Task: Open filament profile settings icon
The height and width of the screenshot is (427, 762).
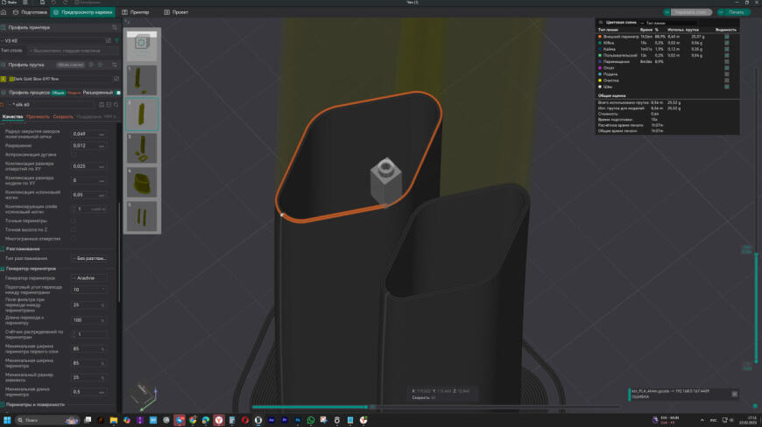Action: (114, 65)
